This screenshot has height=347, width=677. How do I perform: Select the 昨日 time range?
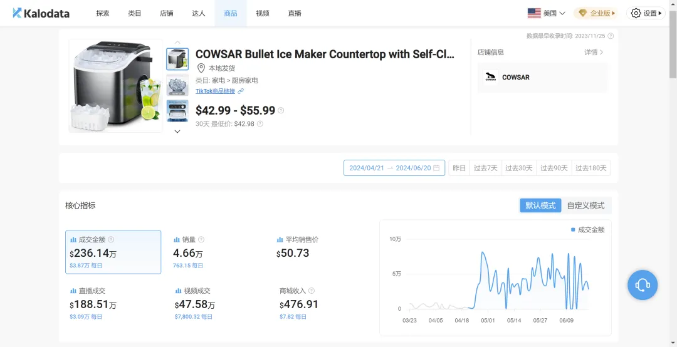point(459,168)
